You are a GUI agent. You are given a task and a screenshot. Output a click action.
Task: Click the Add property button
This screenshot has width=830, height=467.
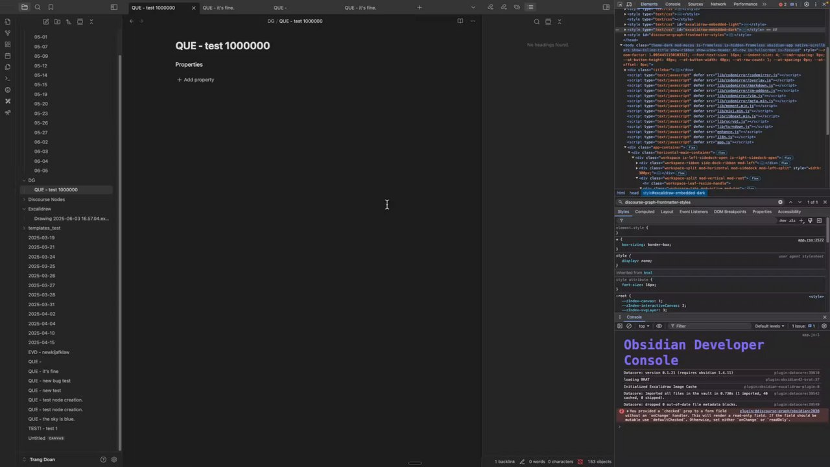pos(195,80)
